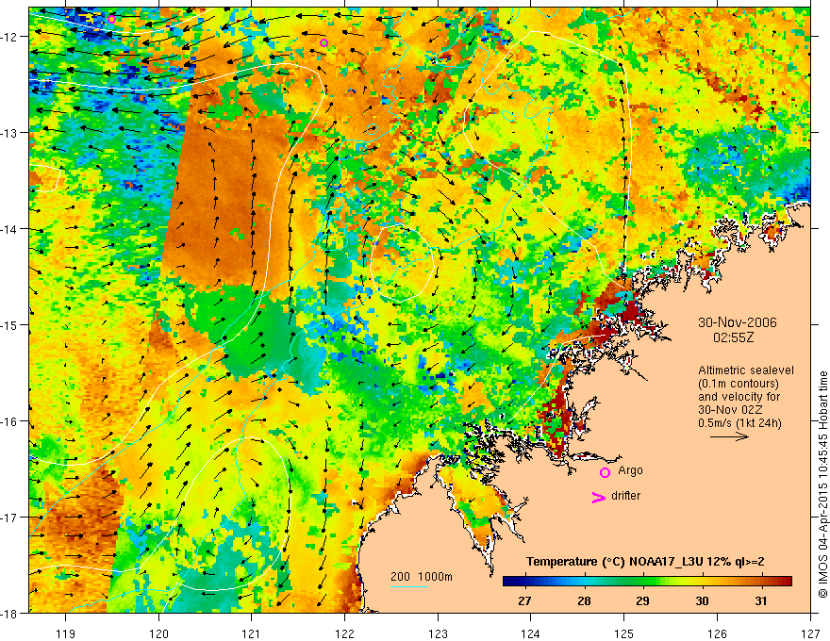Image resolution: width=830 pixels, height=641 pixels.
Task: Click the Argo float marker near 119.5, -11.8
Action: [x=111, y=20]
